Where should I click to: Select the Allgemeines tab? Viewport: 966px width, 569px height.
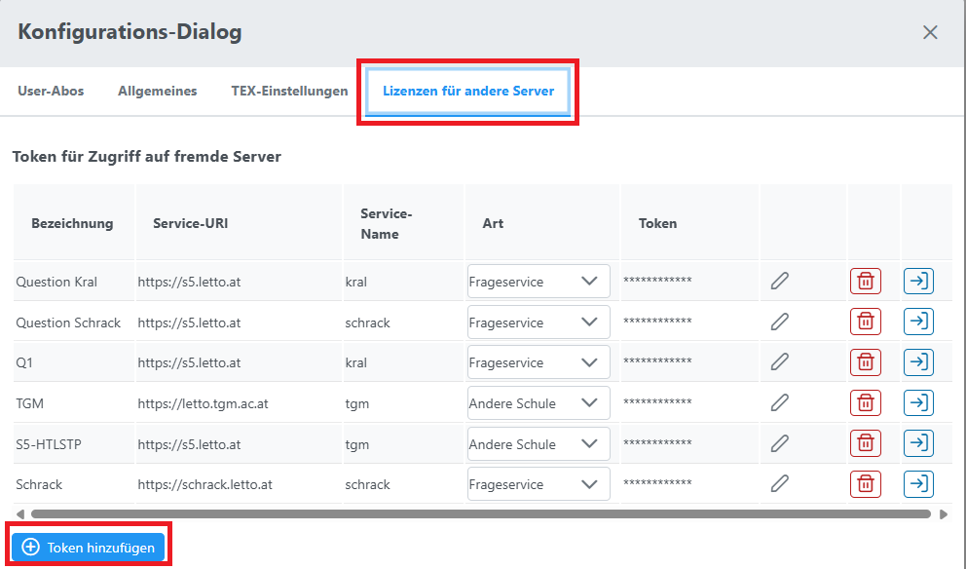point(157,91)
